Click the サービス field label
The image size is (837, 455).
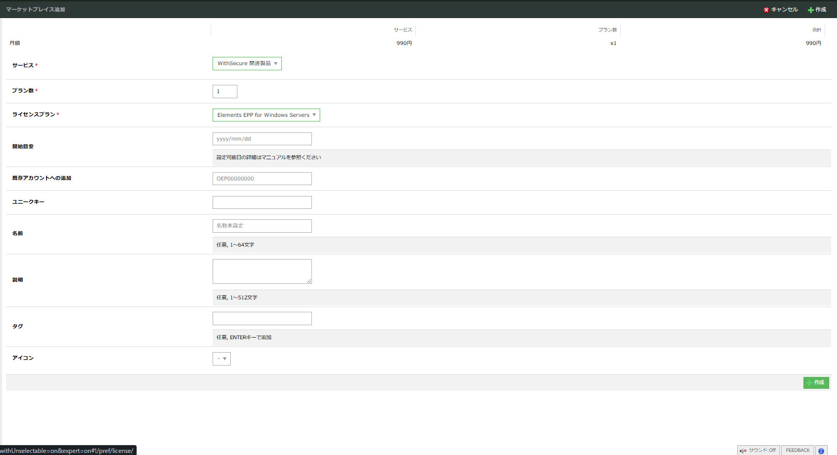23,65
